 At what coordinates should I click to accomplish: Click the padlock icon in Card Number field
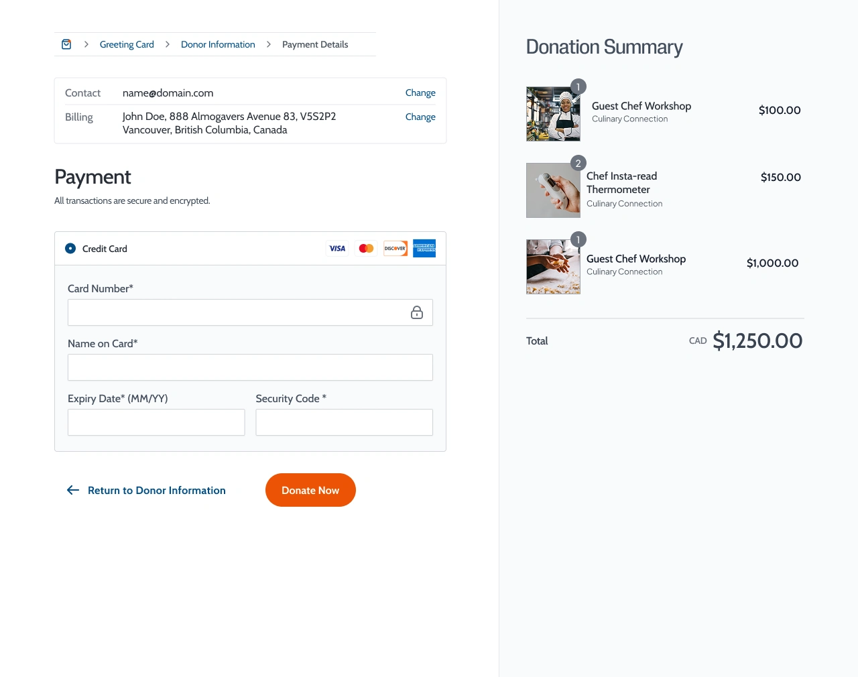point(417,312)
